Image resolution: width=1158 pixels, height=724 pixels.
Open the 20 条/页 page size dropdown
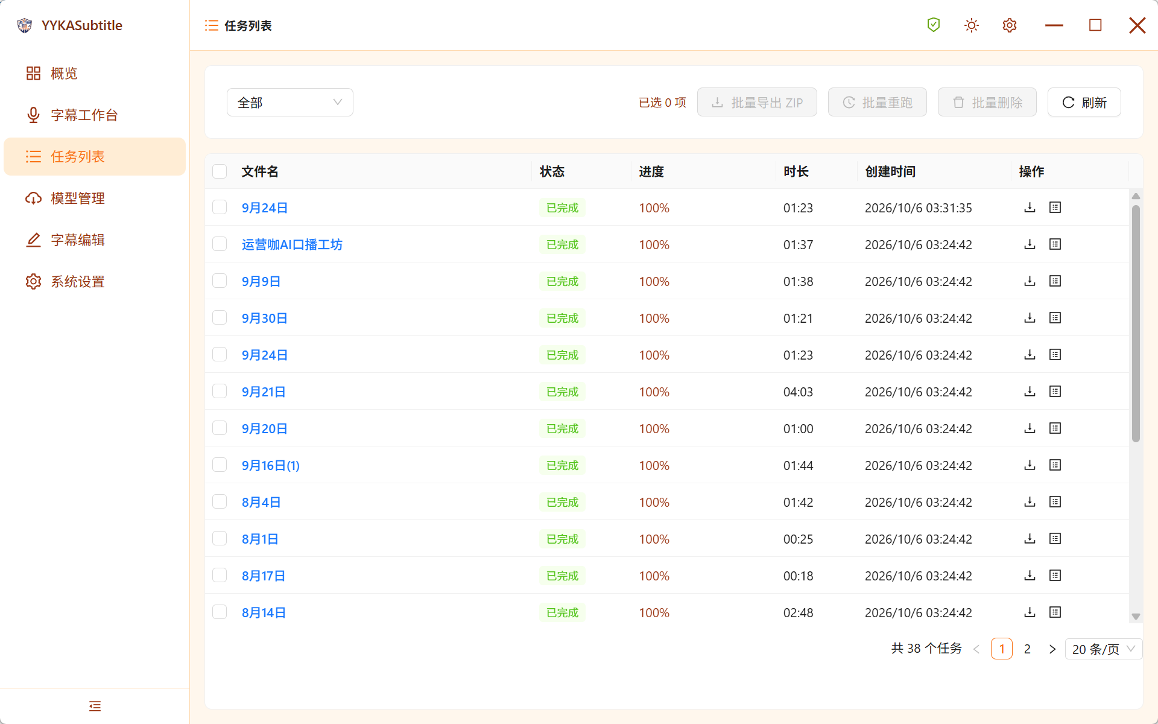[x=1104, y=649]
